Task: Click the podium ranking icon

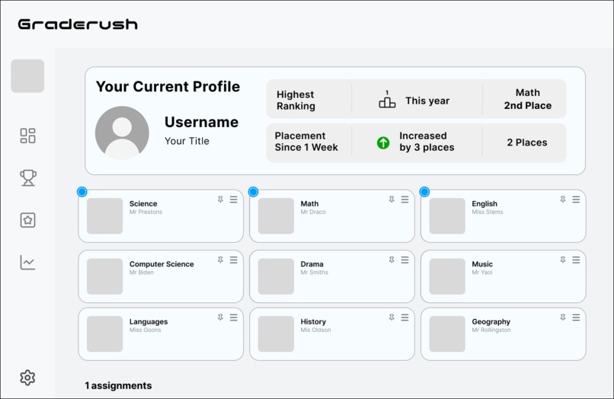Action: tap(387, 99)
